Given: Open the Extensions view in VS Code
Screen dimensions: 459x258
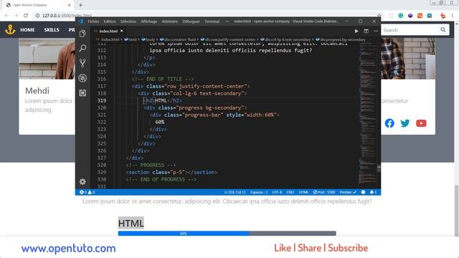Looking at the screenshot, I should (82, 93).
